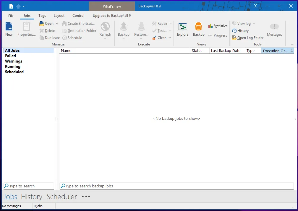Click Create Shortcut in Manage group
This screenshot has height=211, width=298.
pos(79,24)
